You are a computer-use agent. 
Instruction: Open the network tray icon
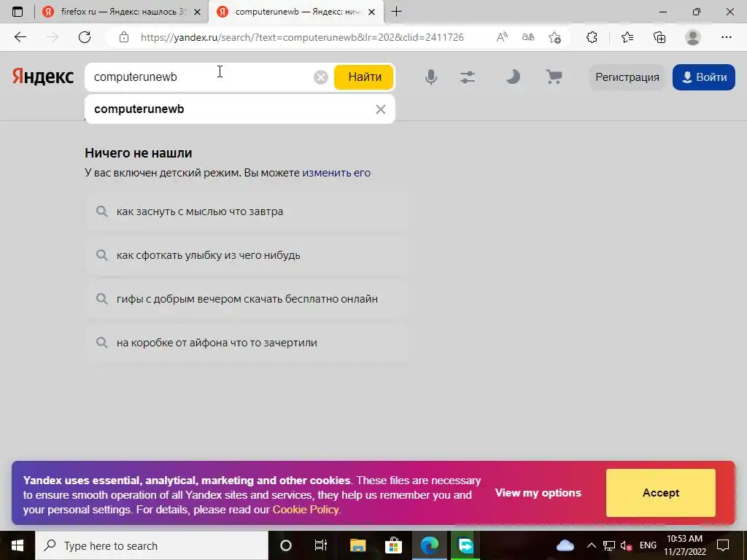coord(609,545)
